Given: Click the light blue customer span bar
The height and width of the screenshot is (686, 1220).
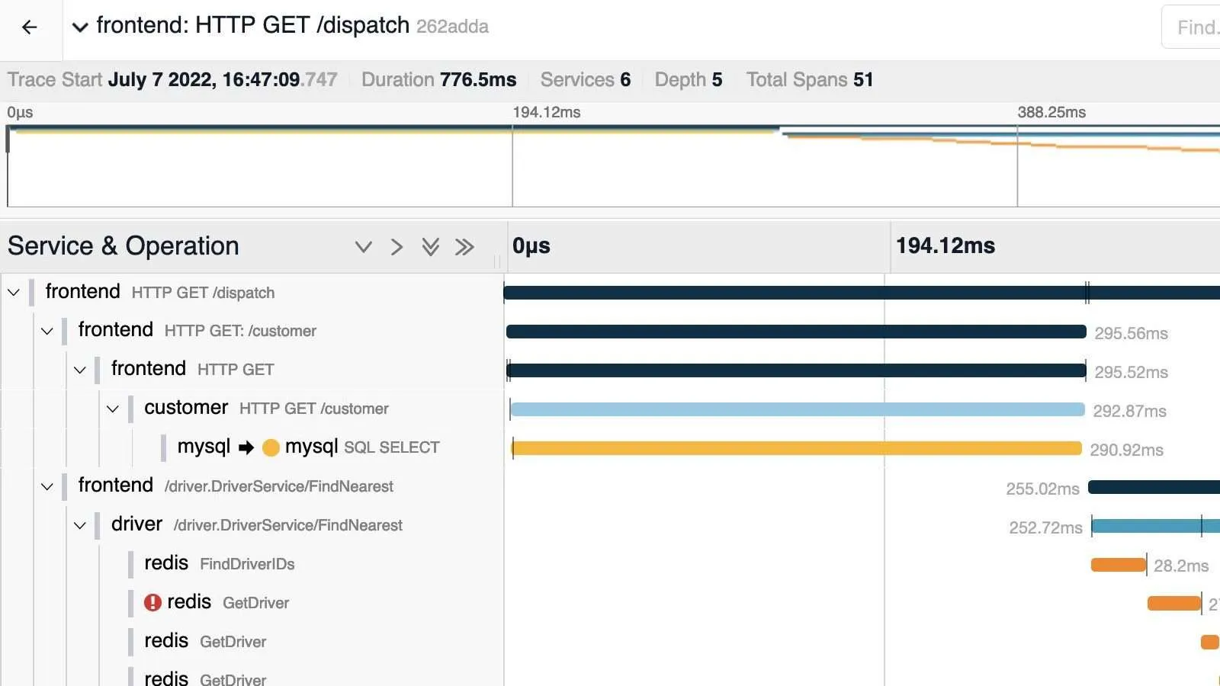Looking at the screenshot, I should coord(797,410).
